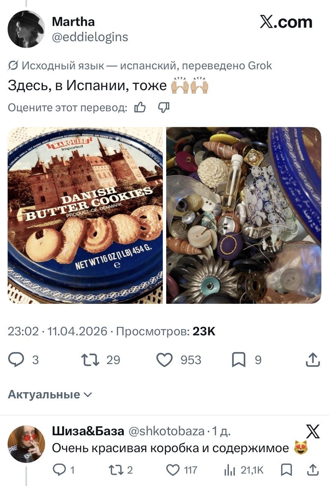Like Martha's tweet with the heart icon
This screenshot has height=486, width=329.
tap(165, 360)
